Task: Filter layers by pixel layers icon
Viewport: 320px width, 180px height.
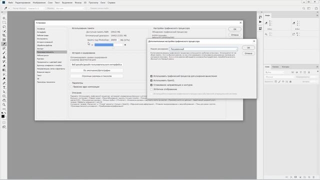Action: coord(292,72)
